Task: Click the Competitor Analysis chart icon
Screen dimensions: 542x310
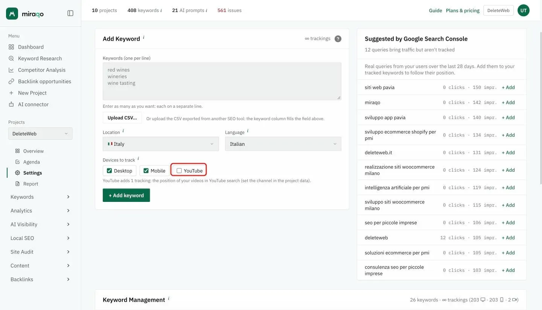Action: 11,70
